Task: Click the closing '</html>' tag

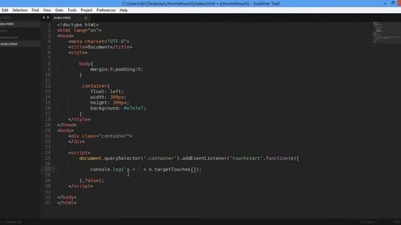Action: click(67, 202)
